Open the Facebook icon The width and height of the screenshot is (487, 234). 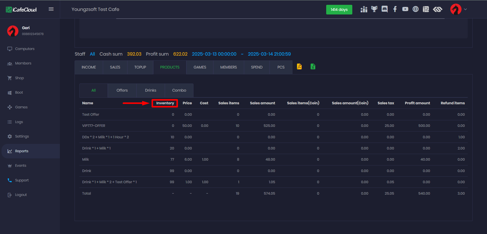pos(395,9)
